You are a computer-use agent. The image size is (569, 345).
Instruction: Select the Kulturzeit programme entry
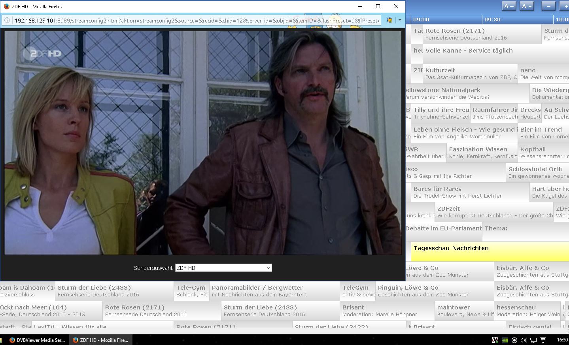[x=470, y=74]
